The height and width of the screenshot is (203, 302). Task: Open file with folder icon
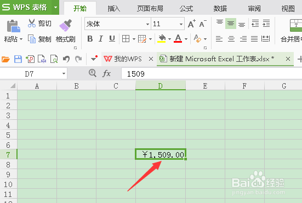[5, 59]
